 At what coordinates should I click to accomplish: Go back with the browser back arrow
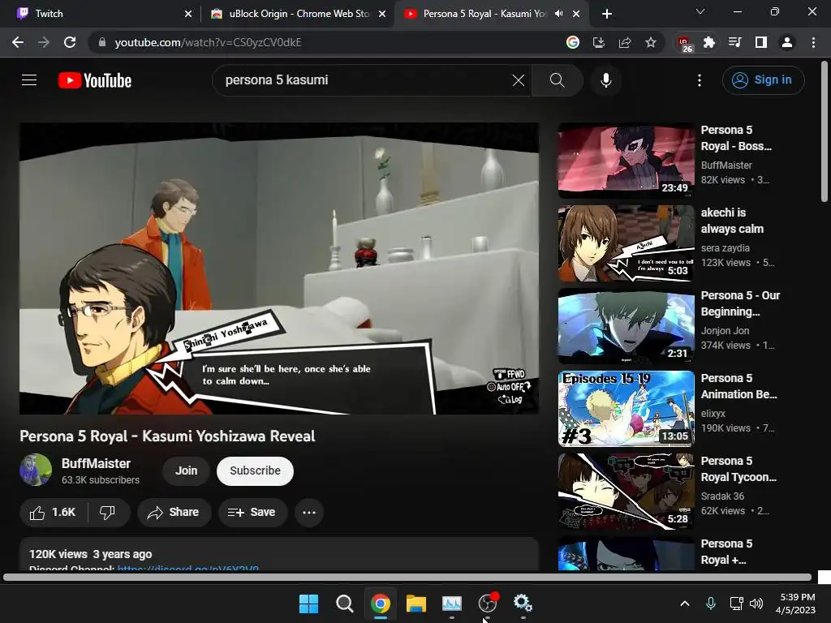(x=18, y=42)
